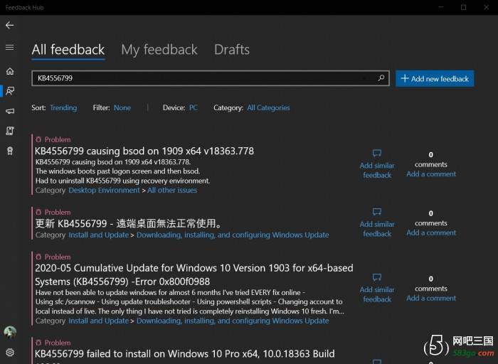The width and height of the screenshot is (498, 364).
Task: Open the Filter None dropdown
Action: click(x=122, y=108)
